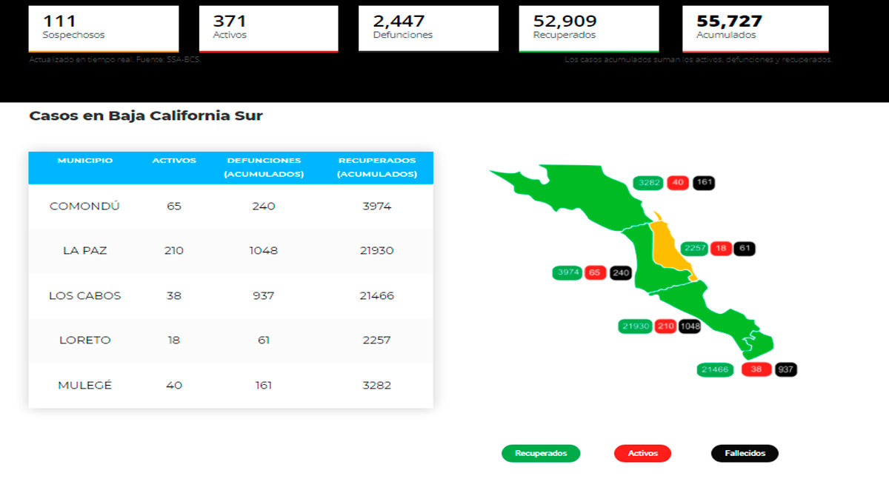This screenshot has height=493, width=889.
Task: Click the Recuperados (Acumulados) column header
Action: click(376, 167)
